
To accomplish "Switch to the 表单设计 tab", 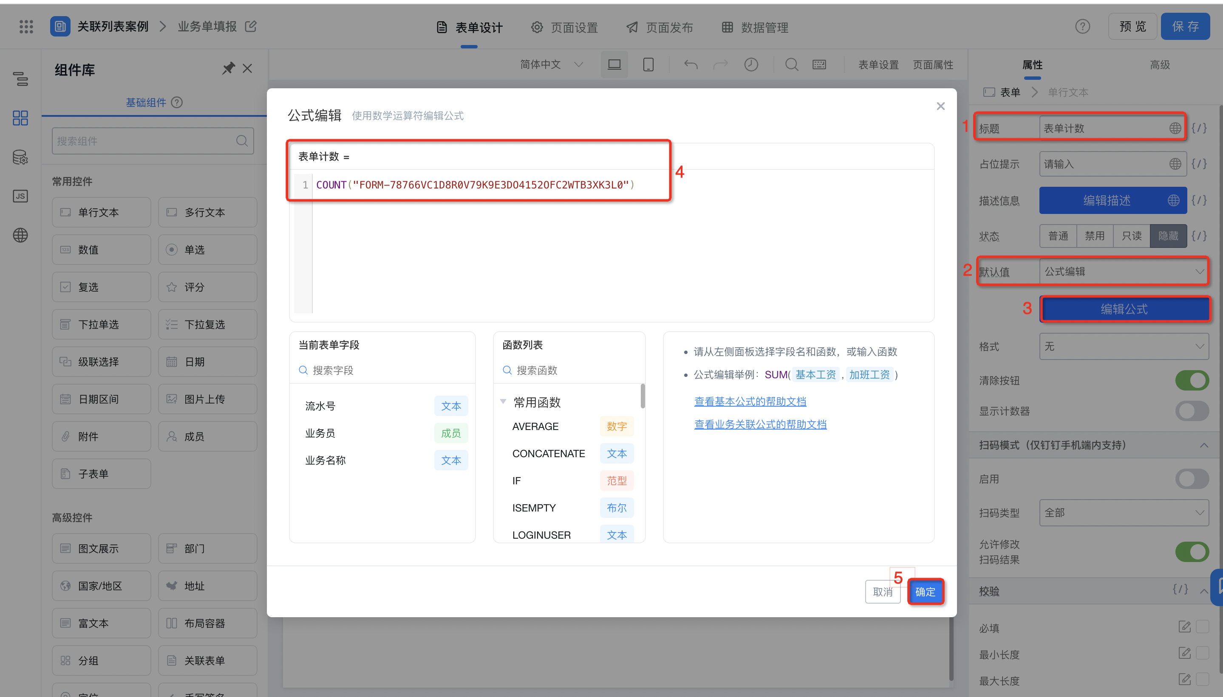I will click(x=469, y=27).
